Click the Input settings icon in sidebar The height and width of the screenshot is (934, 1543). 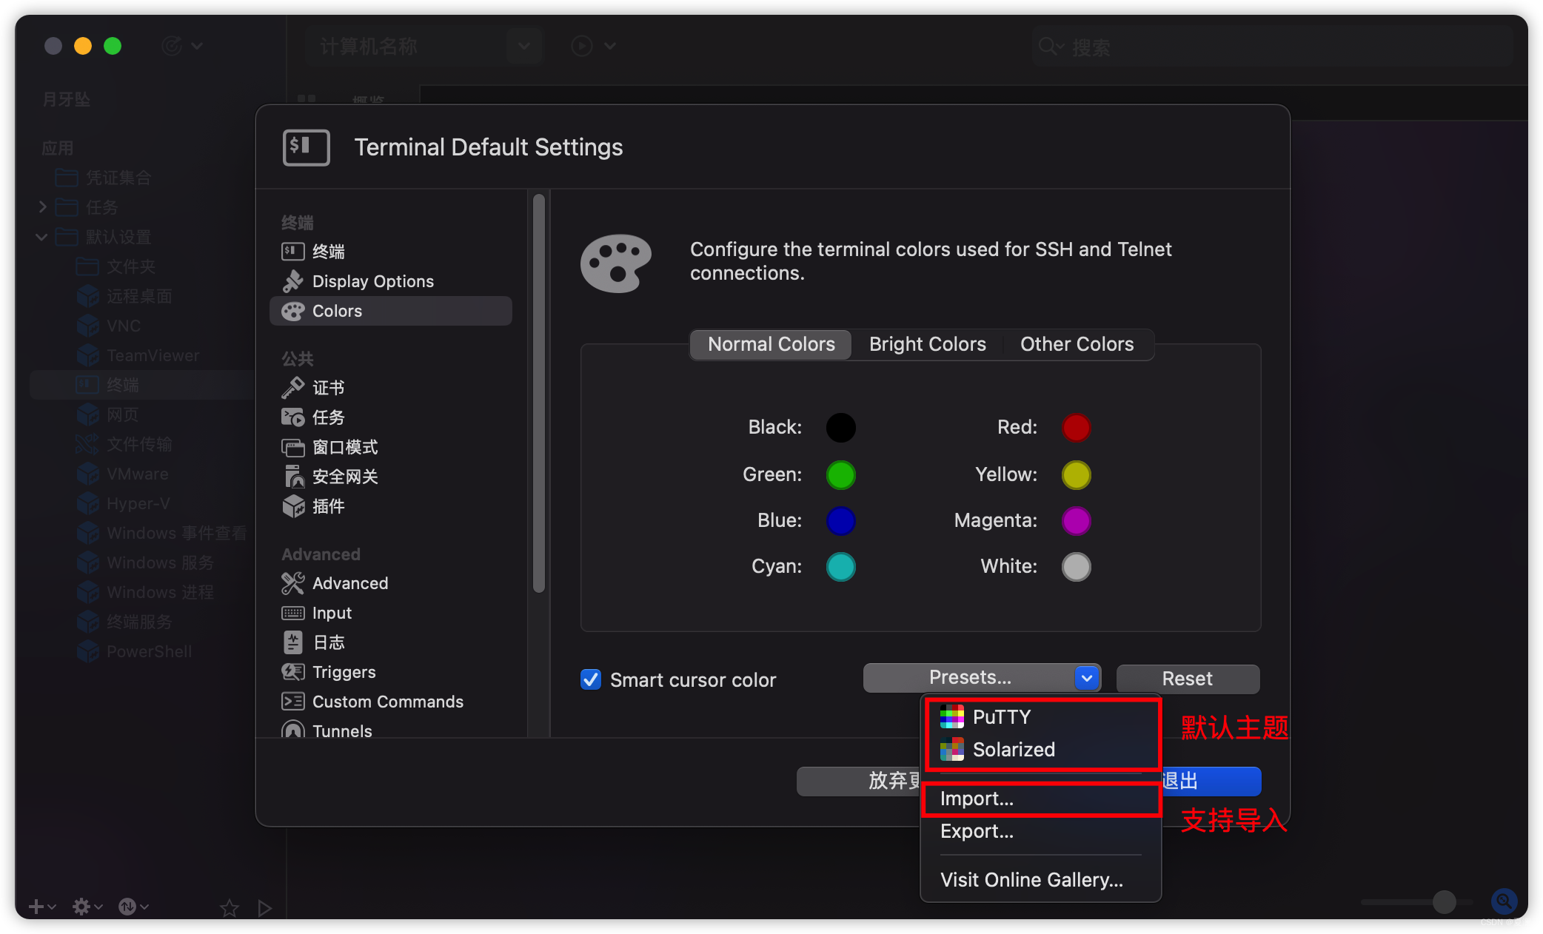click(293, 611)
